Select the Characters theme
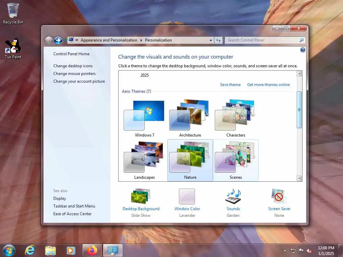Image resolution: width=343 pixels, height=257 pixels. point(235,118)
